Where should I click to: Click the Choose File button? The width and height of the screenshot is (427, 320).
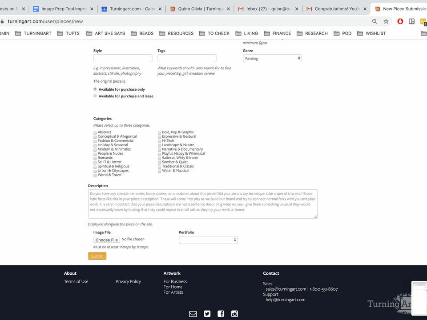click(x=106, y=240)
